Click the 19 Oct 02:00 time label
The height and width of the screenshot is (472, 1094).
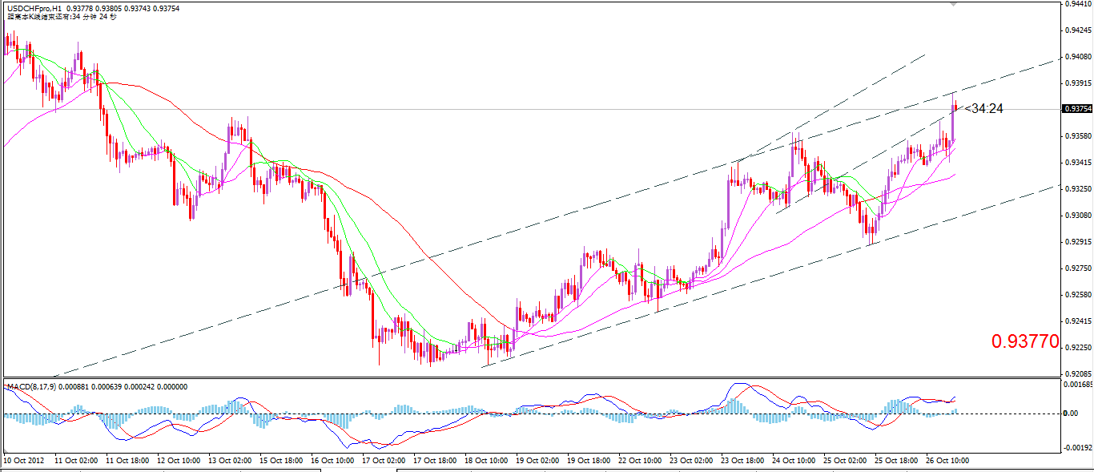pos(537,461)
